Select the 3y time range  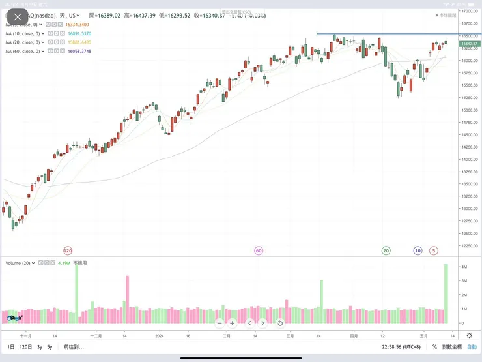(x=40, y=347)
